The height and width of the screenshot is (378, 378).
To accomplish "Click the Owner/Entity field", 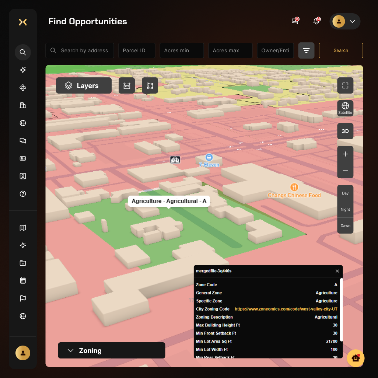I will 275,50.
